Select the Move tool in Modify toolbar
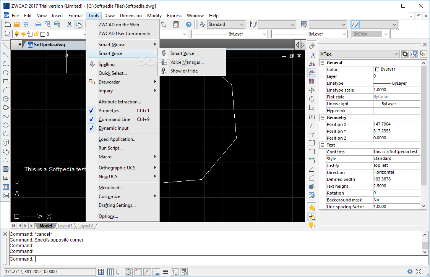The image size is (430, 277). point(312,90)
